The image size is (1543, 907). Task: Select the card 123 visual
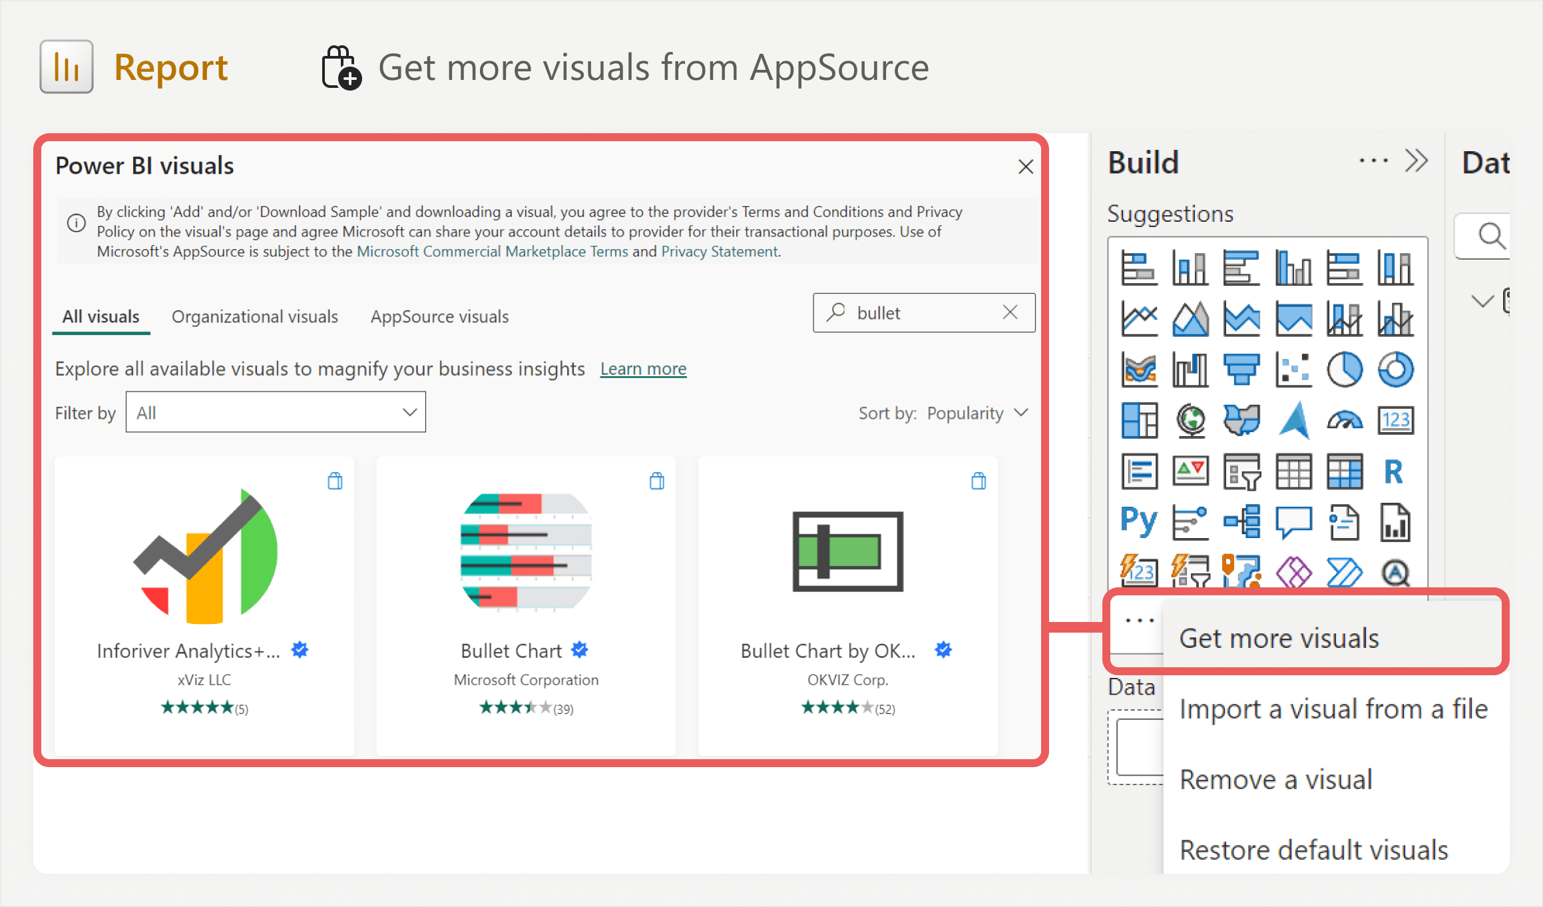point(1396,420)
